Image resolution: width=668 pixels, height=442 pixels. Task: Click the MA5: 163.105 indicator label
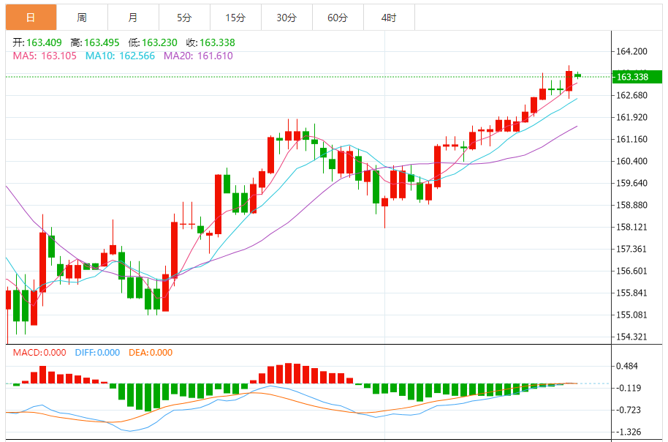pyautogui.click(x=45, y=56)
